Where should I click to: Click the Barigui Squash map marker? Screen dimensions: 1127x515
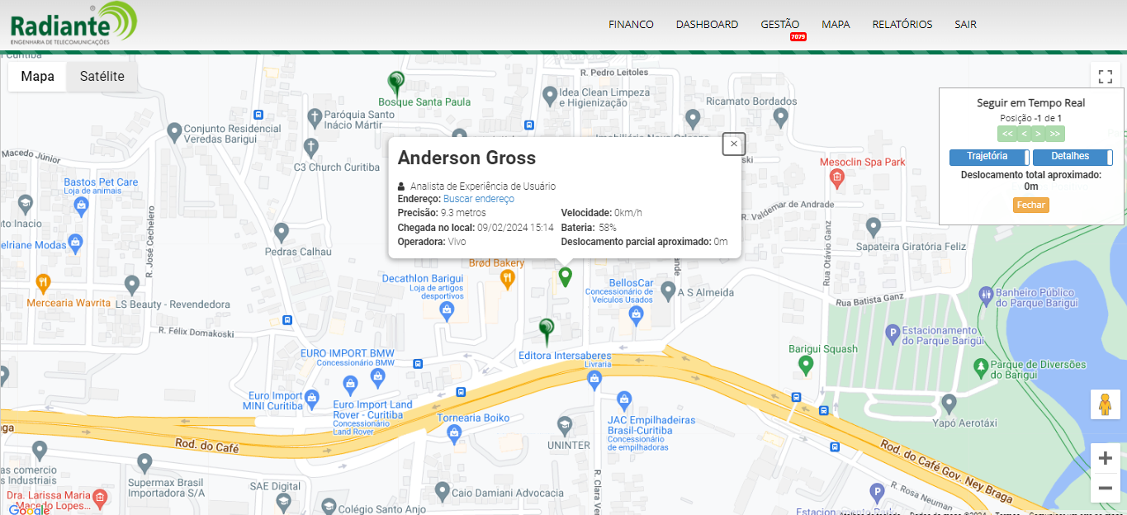click(806, 364)
